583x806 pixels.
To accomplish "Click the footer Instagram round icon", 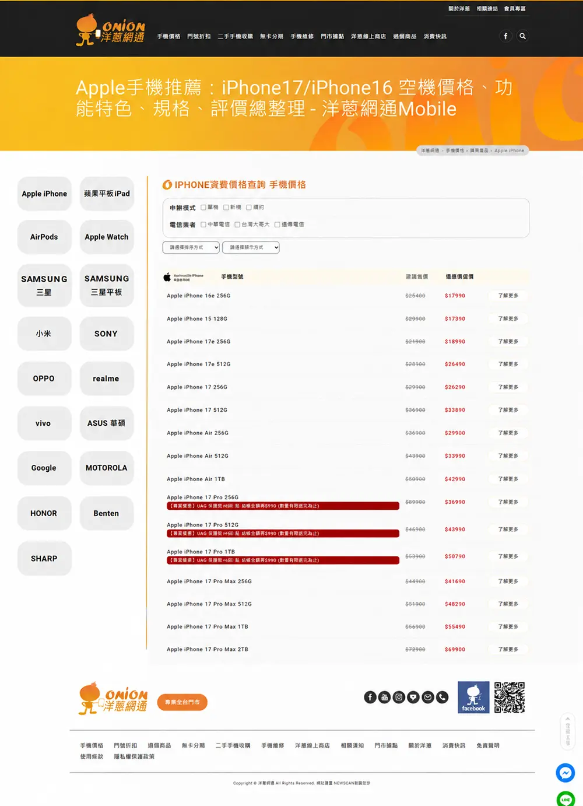I will pos(399,697).
